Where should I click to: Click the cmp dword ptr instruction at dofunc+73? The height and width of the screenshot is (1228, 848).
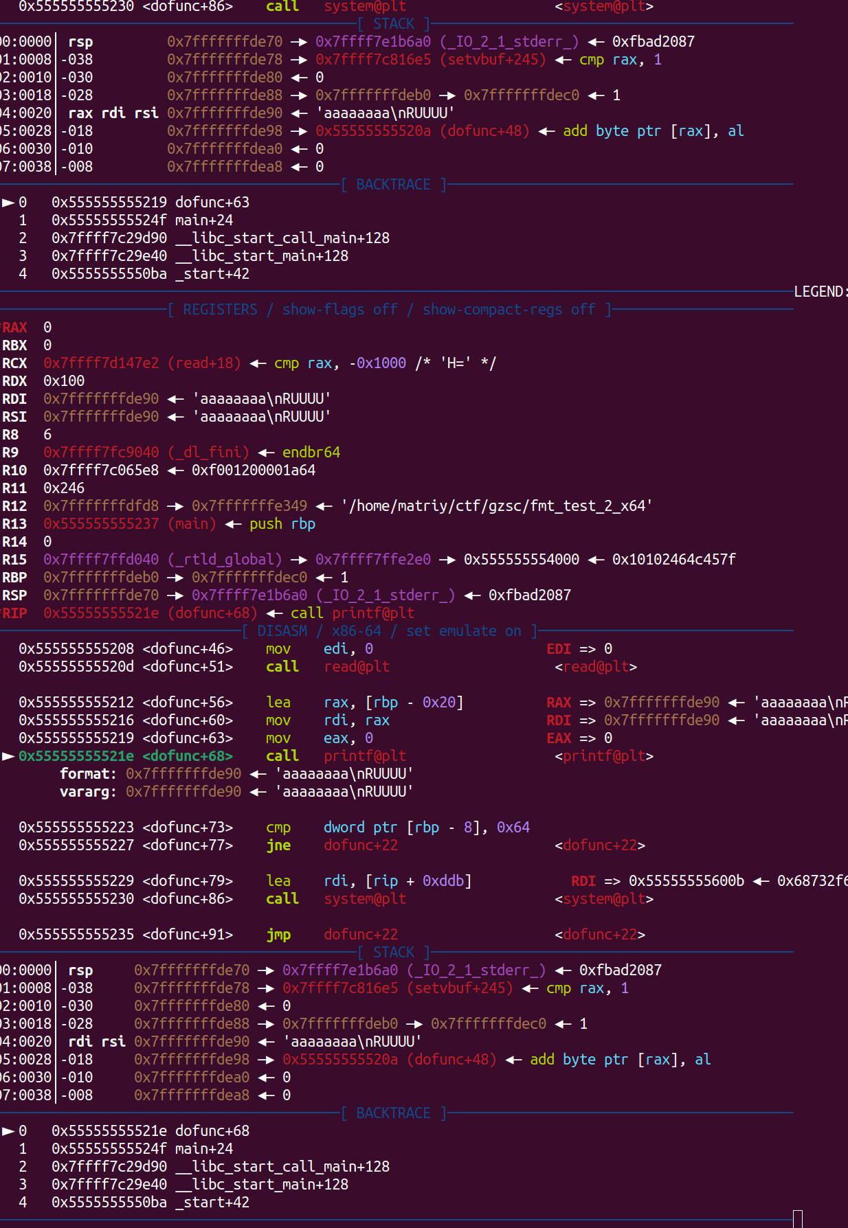397,828
